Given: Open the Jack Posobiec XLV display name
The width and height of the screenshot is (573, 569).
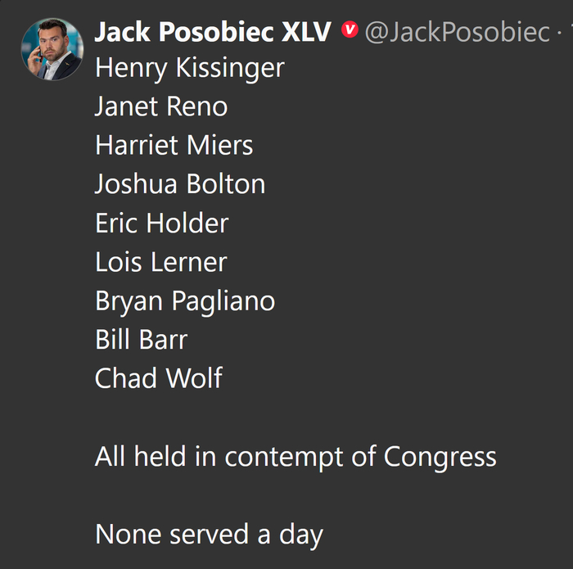Looking at the screenshot, I should pyautogui.click(x=213, y=31).
